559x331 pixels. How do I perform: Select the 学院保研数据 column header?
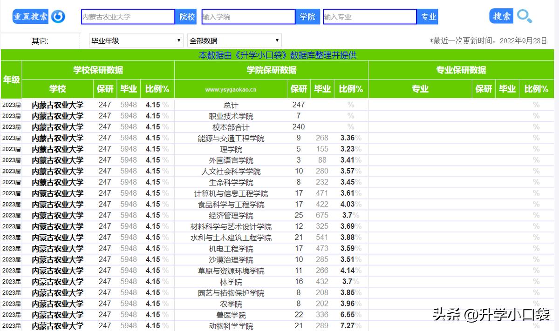coord(272,70)
